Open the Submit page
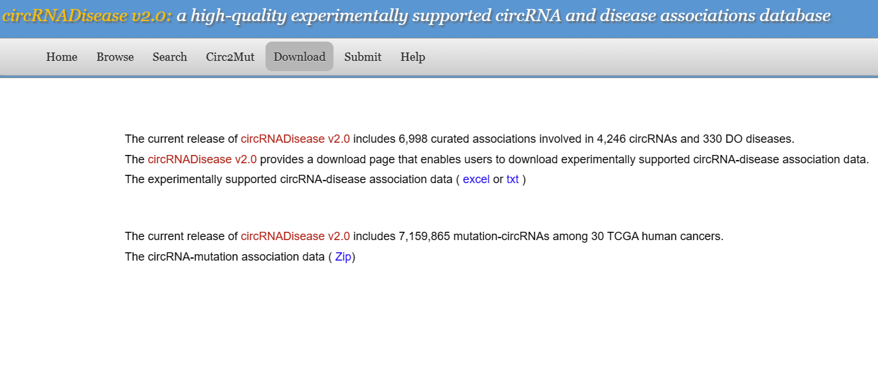The height and width of the screenshot is (388, 878). coord(363,57)
